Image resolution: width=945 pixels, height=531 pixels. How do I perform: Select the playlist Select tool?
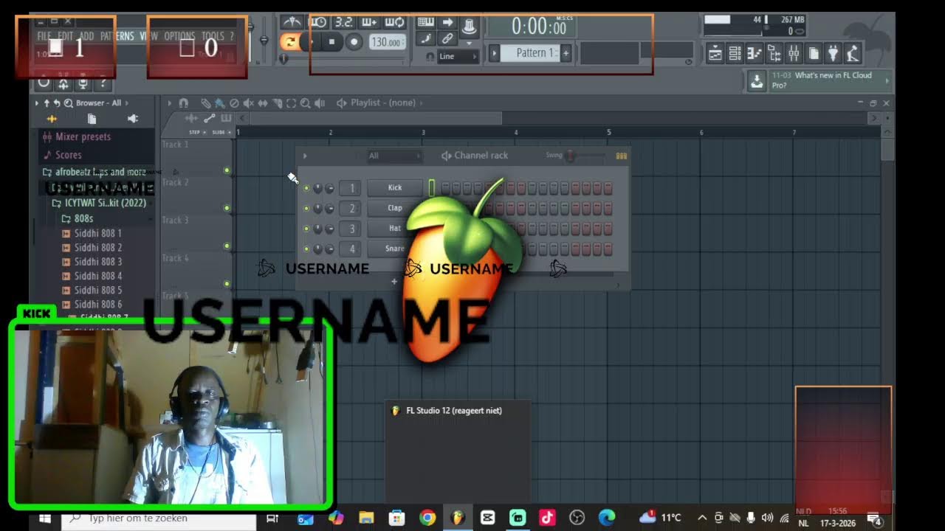click(291, 103)
